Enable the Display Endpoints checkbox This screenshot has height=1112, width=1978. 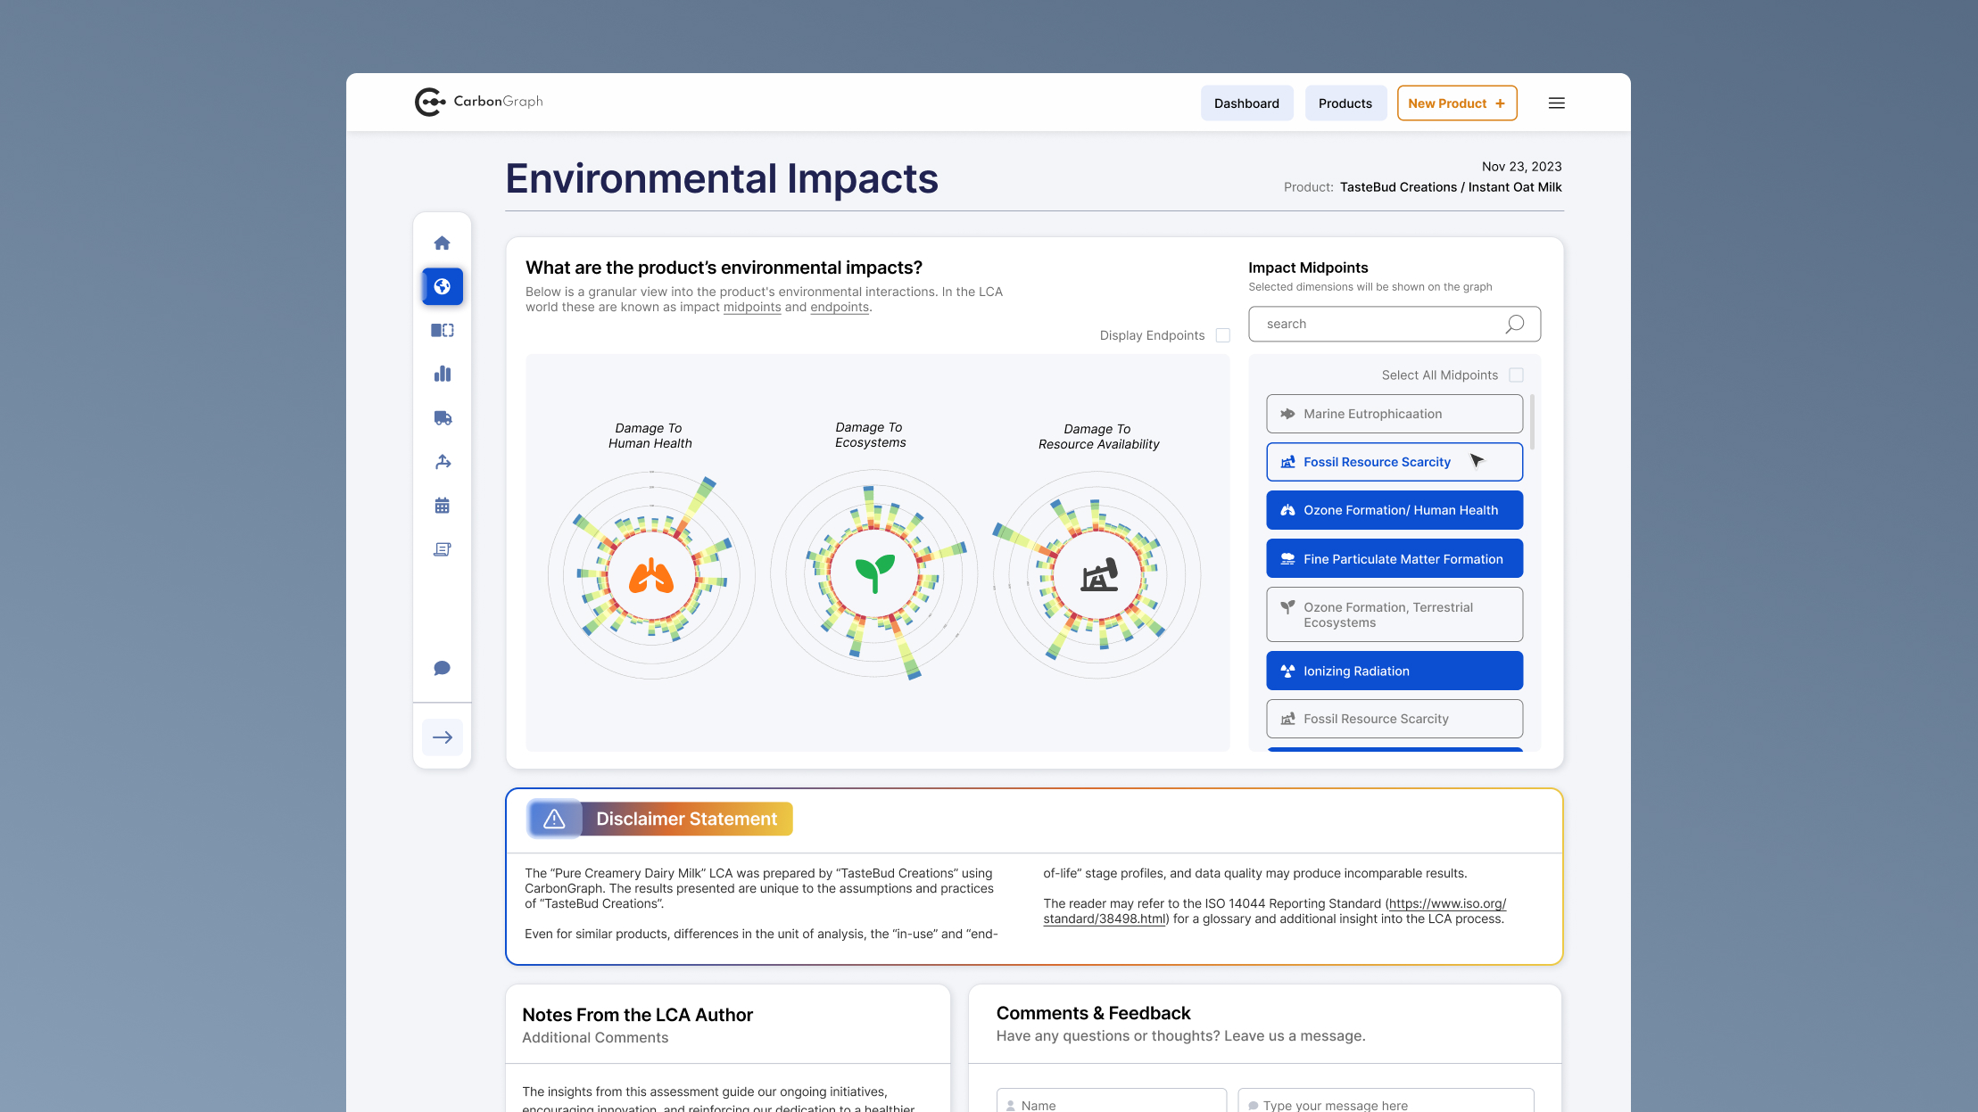click(x=1223, y=335)
